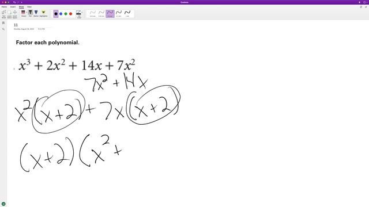This screenshot has height=207, width=369.
Task: Choose the Insert Space tool
Action: pyautogui.click(x=15, y=14)
